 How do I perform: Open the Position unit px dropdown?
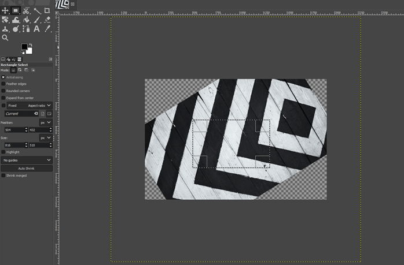tap(46, 122)
